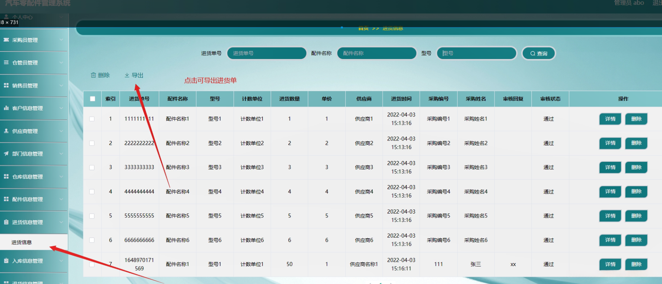Viewport: 662px width, 284px height.
Task: Toggle the select-all checkbox in the table header
Action: click(x=93, y=99)
